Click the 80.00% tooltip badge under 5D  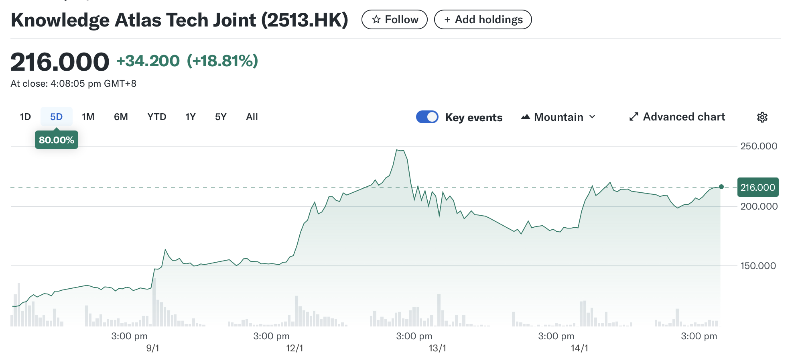(57, 140)
